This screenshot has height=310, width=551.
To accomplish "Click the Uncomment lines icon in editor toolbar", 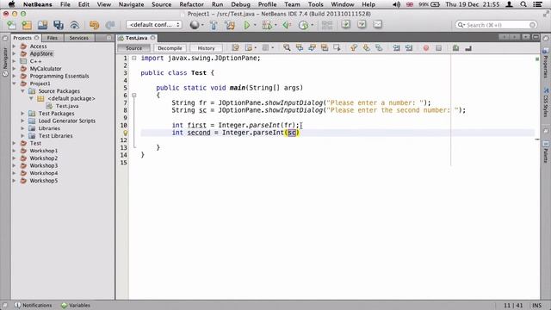I will [468, 48].
